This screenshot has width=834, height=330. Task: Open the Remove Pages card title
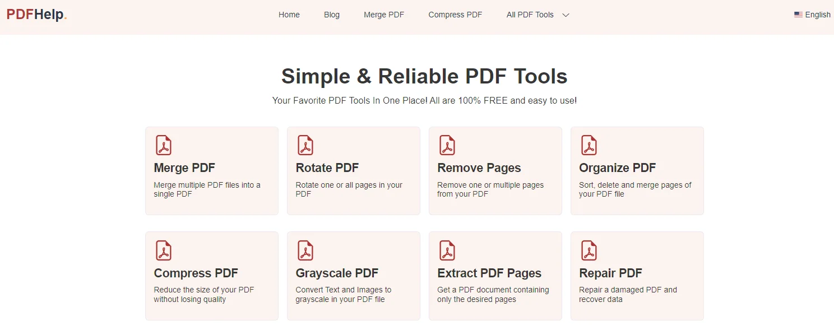pos(479,168)
